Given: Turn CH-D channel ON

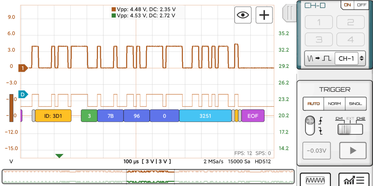Looking at the screenshot, I should click(348, 5).
